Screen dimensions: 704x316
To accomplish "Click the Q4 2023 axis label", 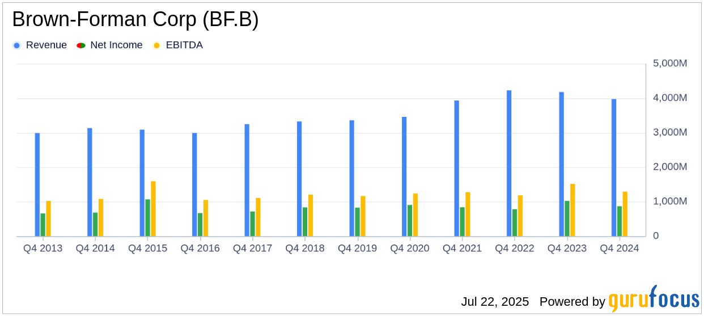I will tap(567, 248).
